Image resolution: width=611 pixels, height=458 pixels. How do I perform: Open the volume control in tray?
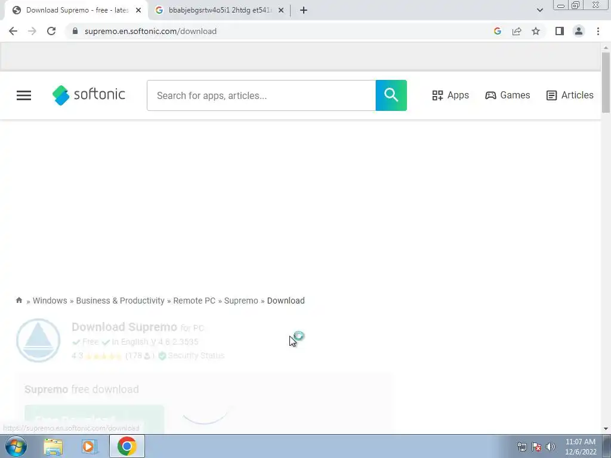(551, 447)
